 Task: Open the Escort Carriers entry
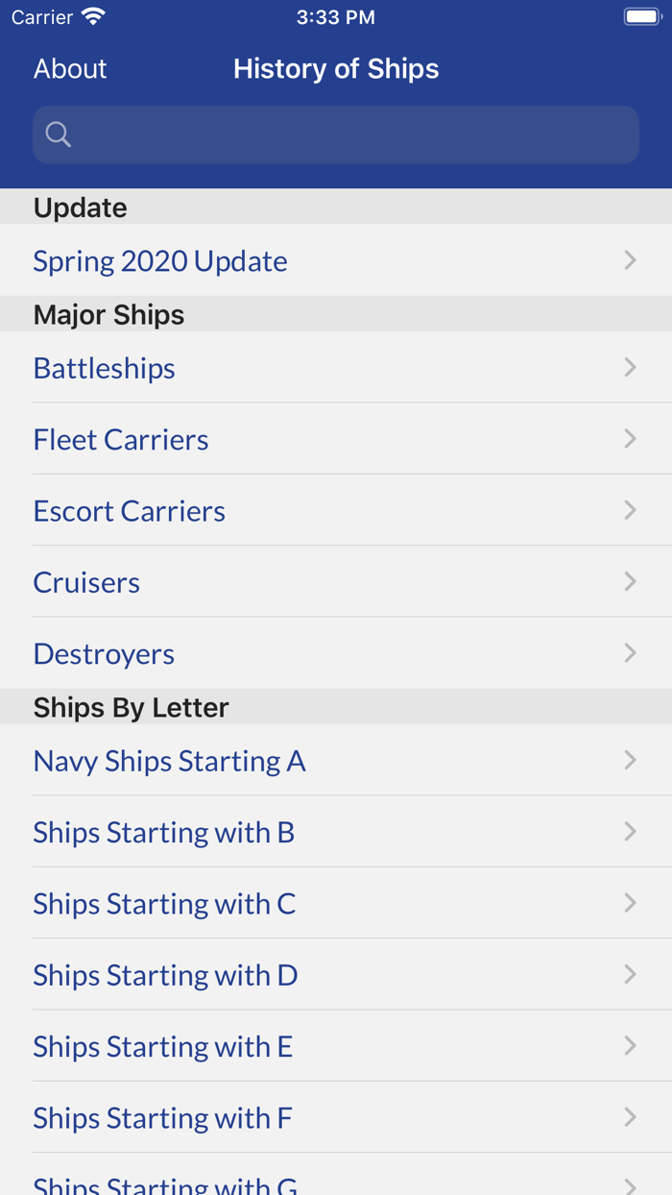[129, 510]
